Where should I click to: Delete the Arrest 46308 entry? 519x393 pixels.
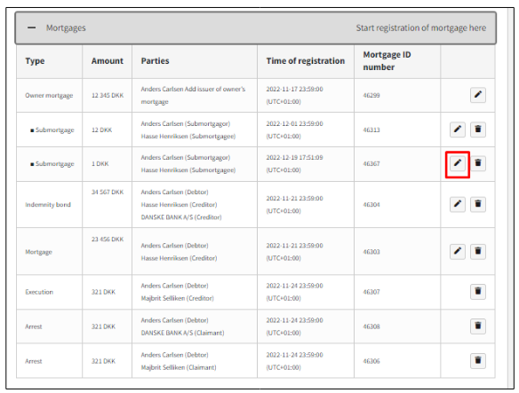click(x=477, y=326)
